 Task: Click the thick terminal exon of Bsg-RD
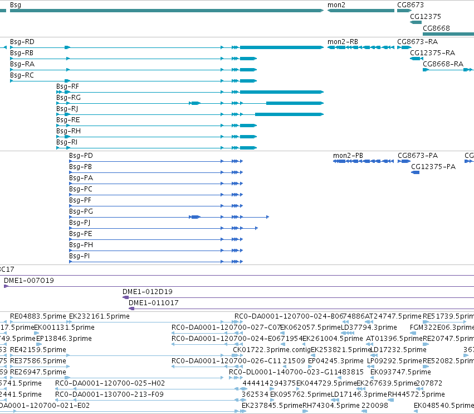click(282, 47)
